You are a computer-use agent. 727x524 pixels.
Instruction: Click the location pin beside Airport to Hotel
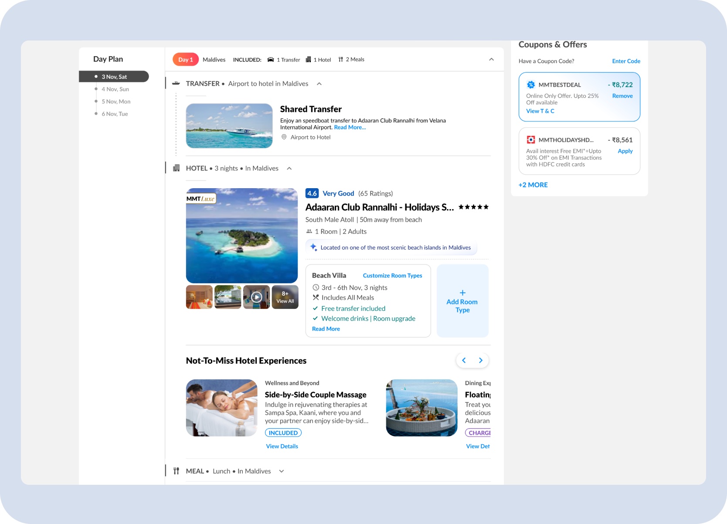pyautogui.click(x=284, y=137)
